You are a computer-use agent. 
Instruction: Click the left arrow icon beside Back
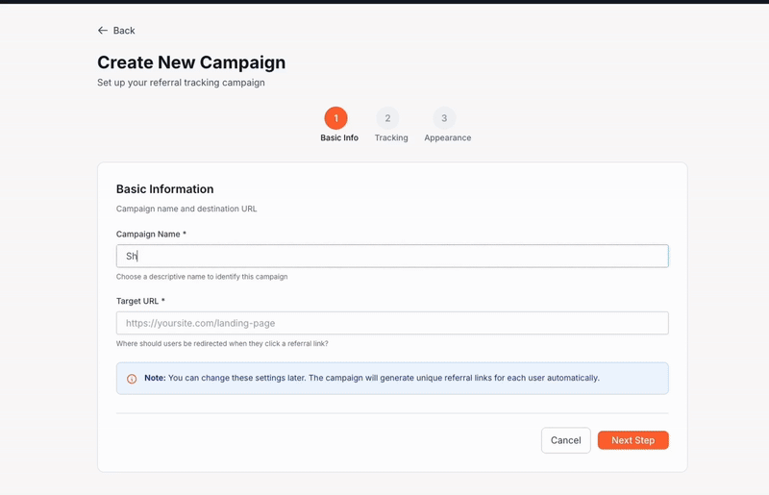tap(103, 31)
